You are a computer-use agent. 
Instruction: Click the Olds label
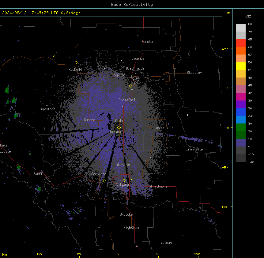click(119, 121)
